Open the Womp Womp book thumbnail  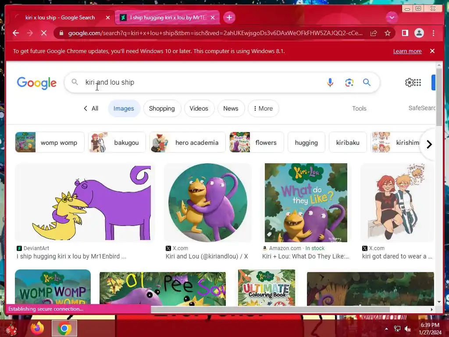point(53,287)
